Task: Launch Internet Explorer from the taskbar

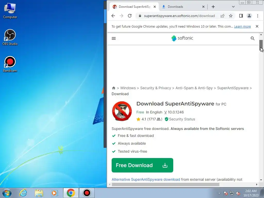Action: (23, 193)
